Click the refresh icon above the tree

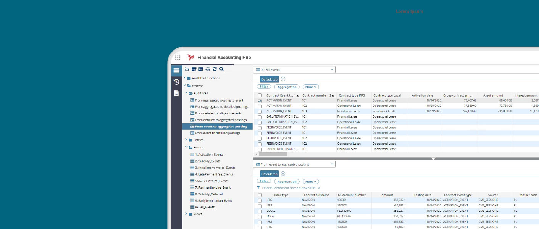214,69
